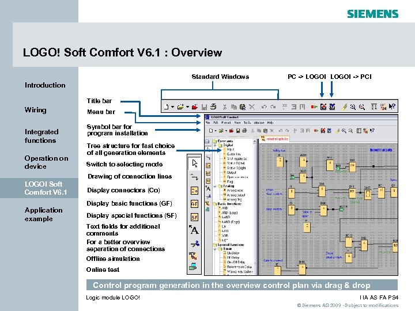Collapse the Analog folder in the tree
The width and height of the screenshot is (415, 311).
pyautogui.click(x=215, y=186)
